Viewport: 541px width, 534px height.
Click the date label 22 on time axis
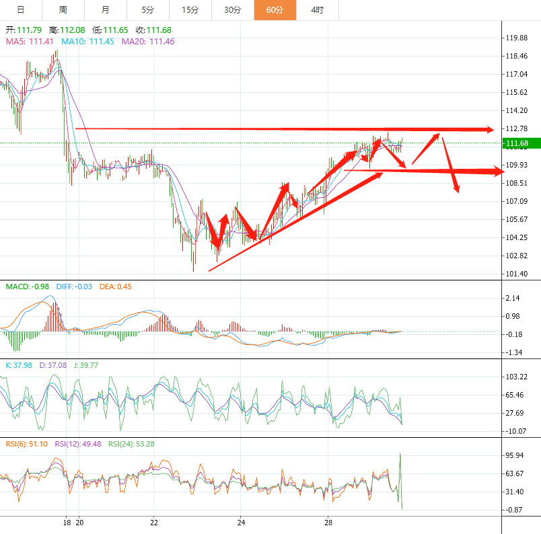154,523
